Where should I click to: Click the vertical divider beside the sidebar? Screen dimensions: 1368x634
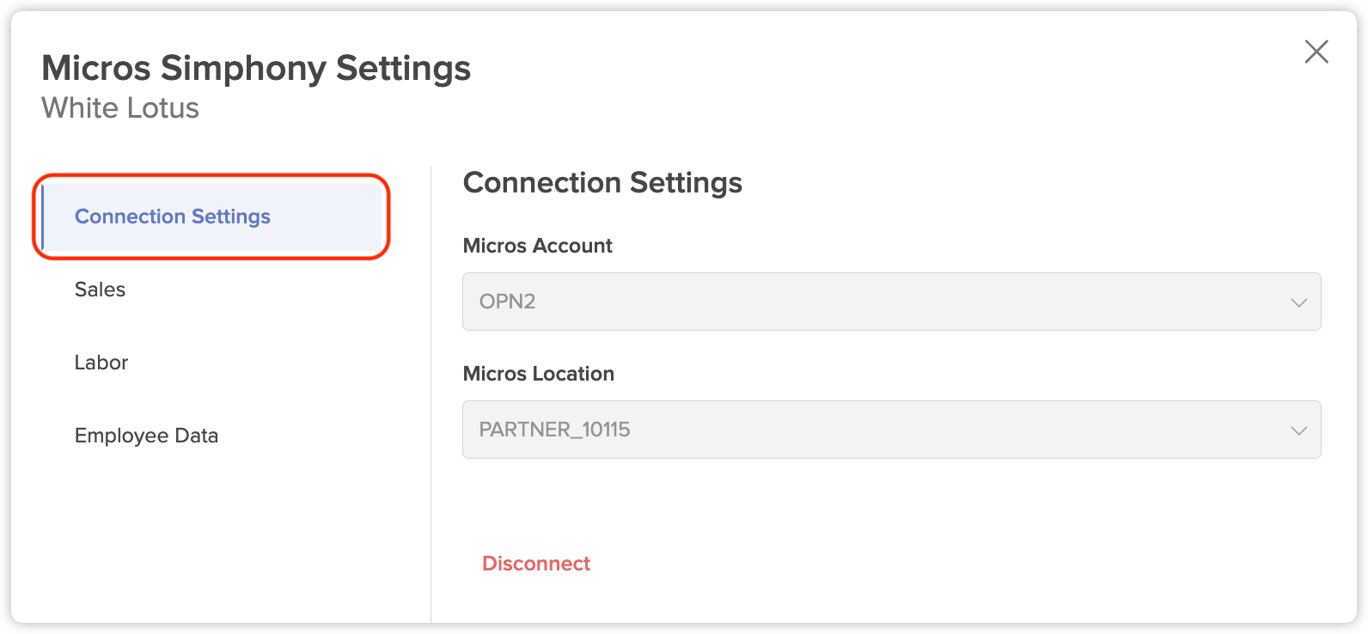pyautogui.click(x=431, y=393)
